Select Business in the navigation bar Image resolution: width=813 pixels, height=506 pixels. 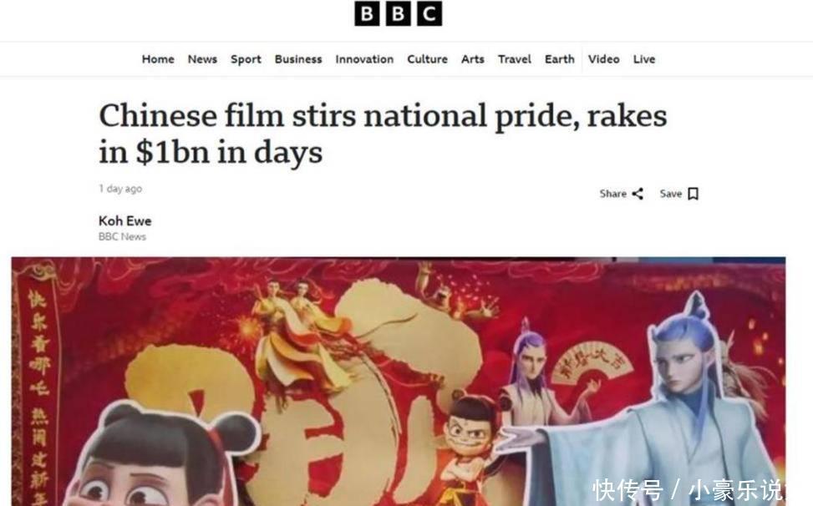pos(298,59)
